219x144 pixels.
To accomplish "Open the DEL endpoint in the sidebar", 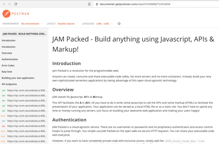I will [x=24, y=126].
